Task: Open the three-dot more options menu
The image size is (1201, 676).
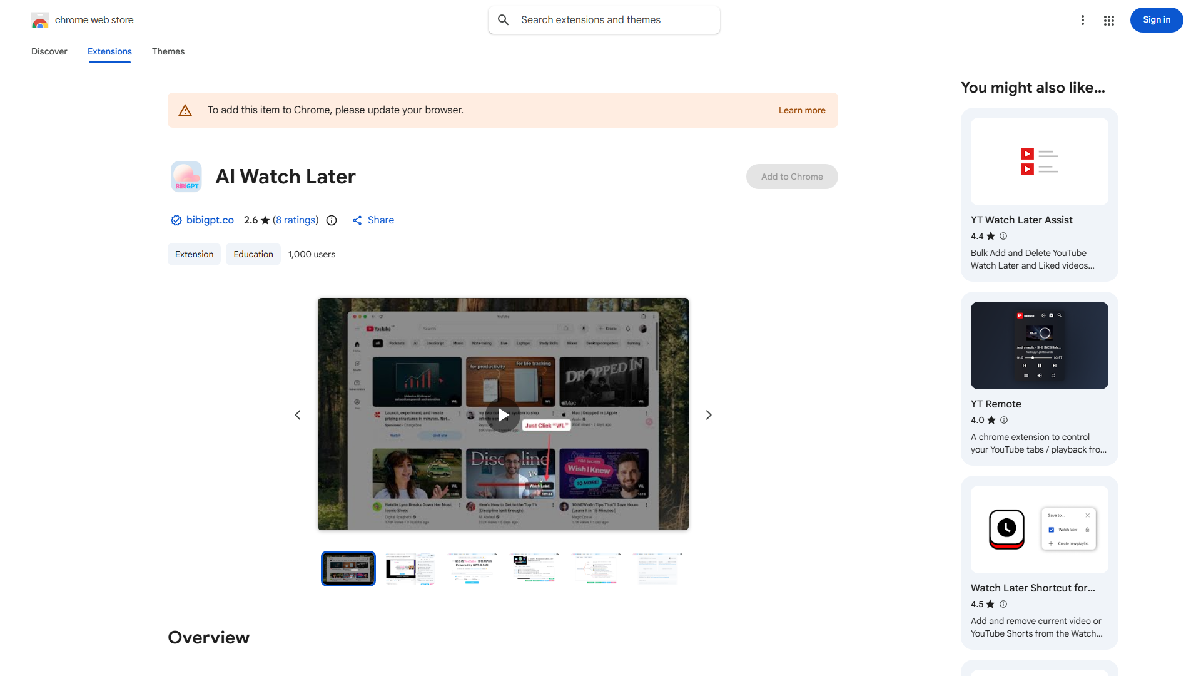Action: click(1082, 20)
